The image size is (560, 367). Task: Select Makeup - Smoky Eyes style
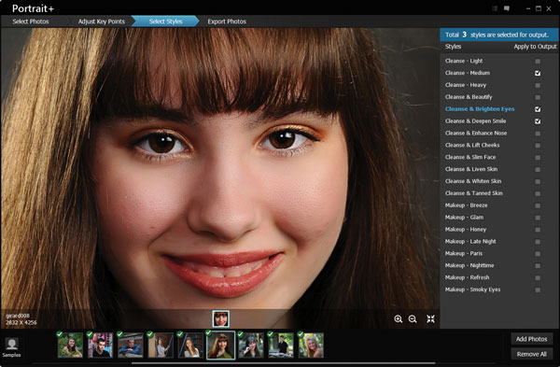472,289
